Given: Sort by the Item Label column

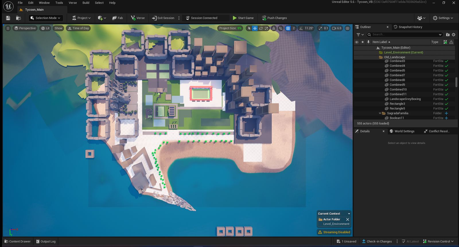Looking at the screenshot, I should [x=381, y=42].
